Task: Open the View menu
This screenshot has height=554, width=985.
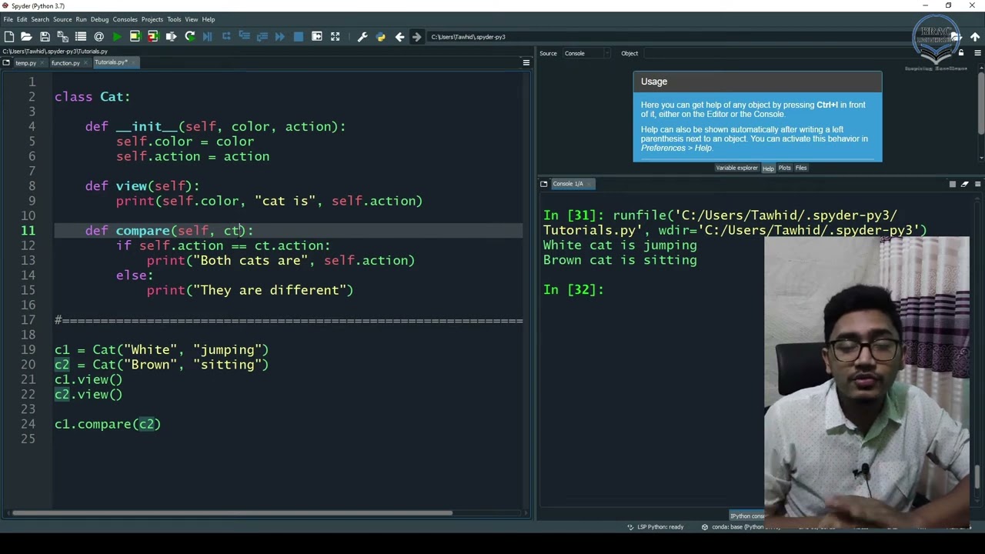Action: 191,19
